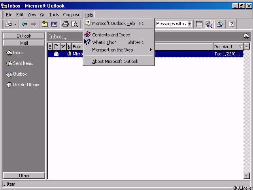Close the open Help menu
The height and width of the screenshot is (190, 253).
coord(89,15)
